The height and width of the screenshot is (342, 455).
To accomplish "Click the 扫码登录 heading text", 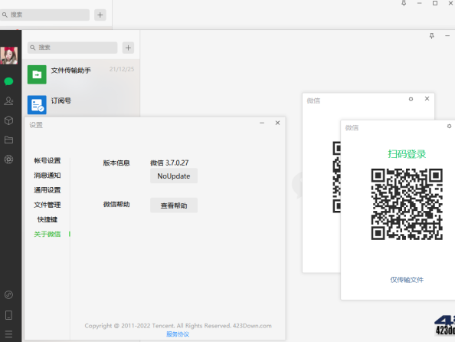I will (x=407, y=154).
